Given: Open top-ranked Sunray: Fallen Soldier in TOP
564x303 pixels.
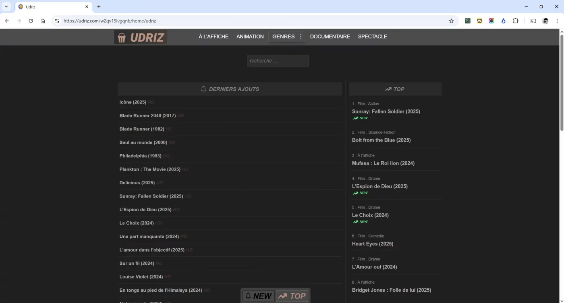Looking at the screenshot, I should (386, 111).
